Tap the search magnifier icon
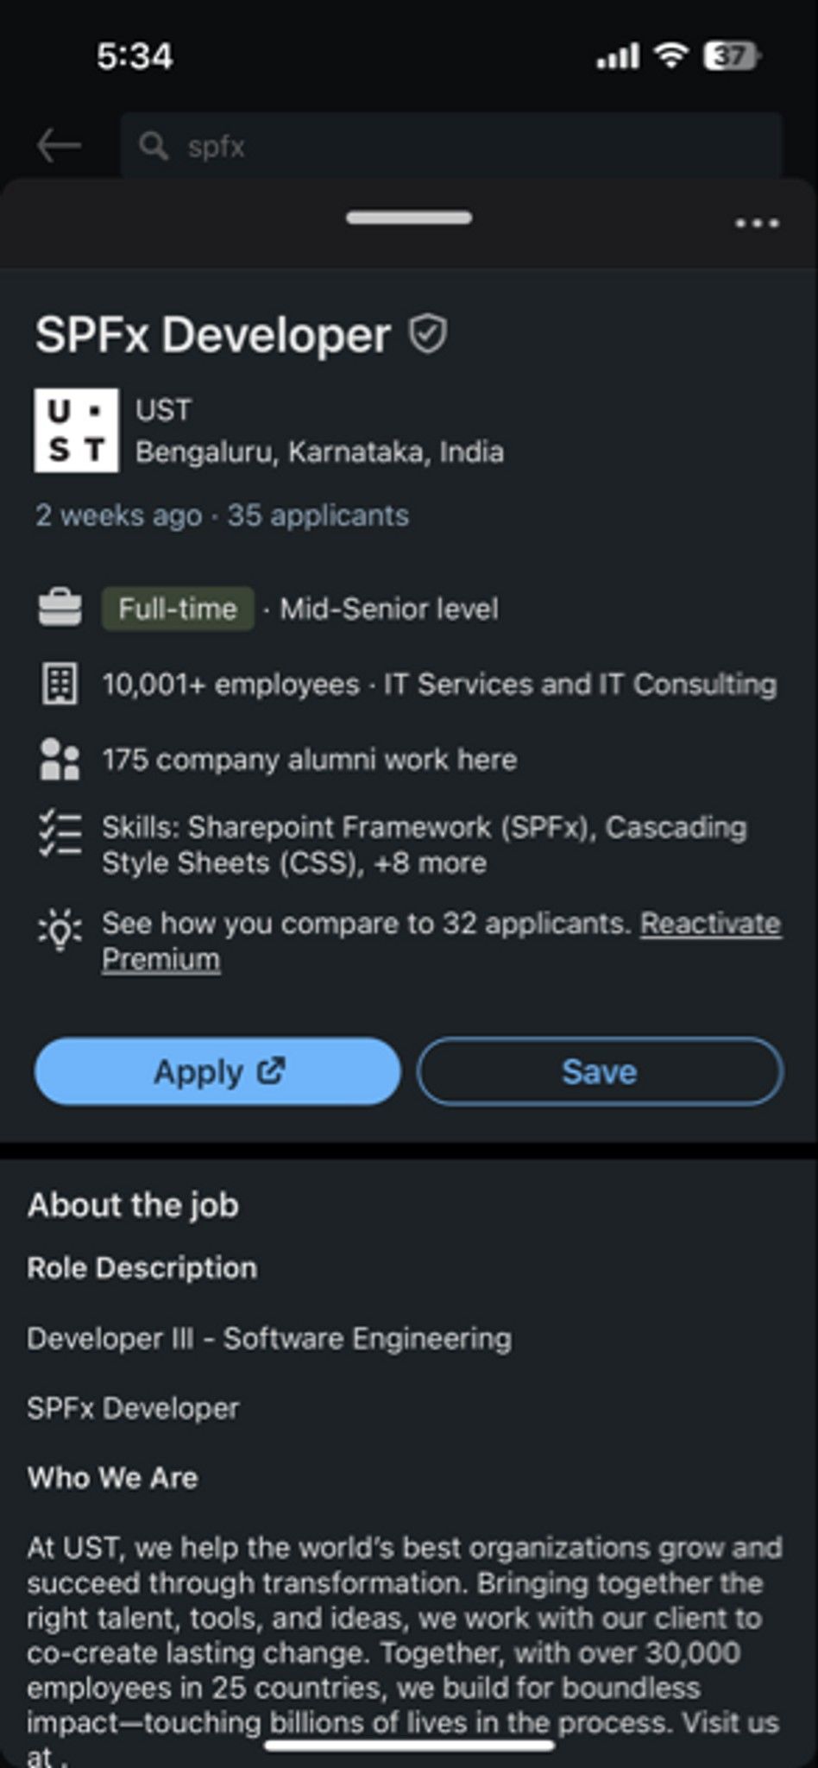Image resolution: width=818 pixels, height=1768 pixels. click(x=154, y=146)
